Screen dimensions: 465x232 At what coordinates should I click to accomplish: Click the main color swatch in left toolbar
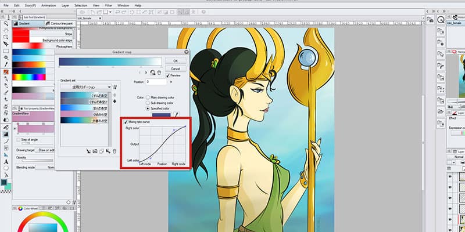pyautogui.click(x=3, y=183)
